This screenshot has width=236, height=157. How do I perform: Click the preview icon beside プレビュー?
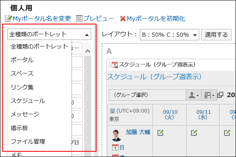point(79,19)
